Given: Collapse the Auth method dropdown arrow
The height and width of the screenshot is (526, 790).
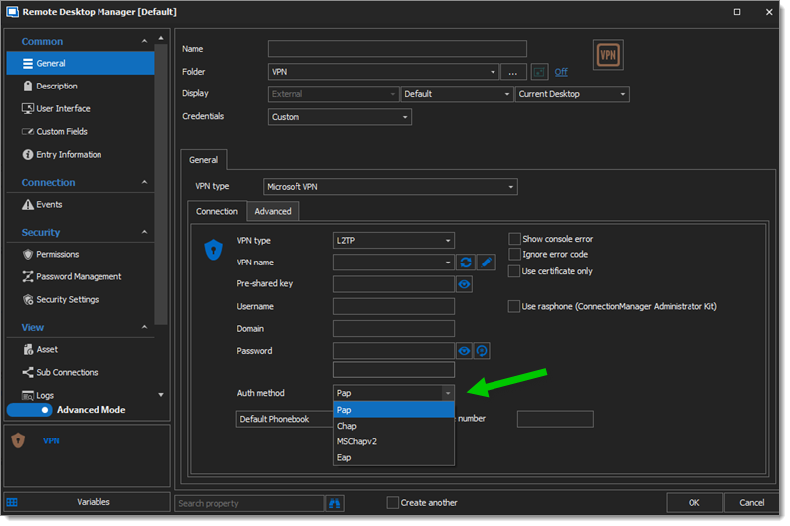Looking at the screenshot, I should [448, 393].
